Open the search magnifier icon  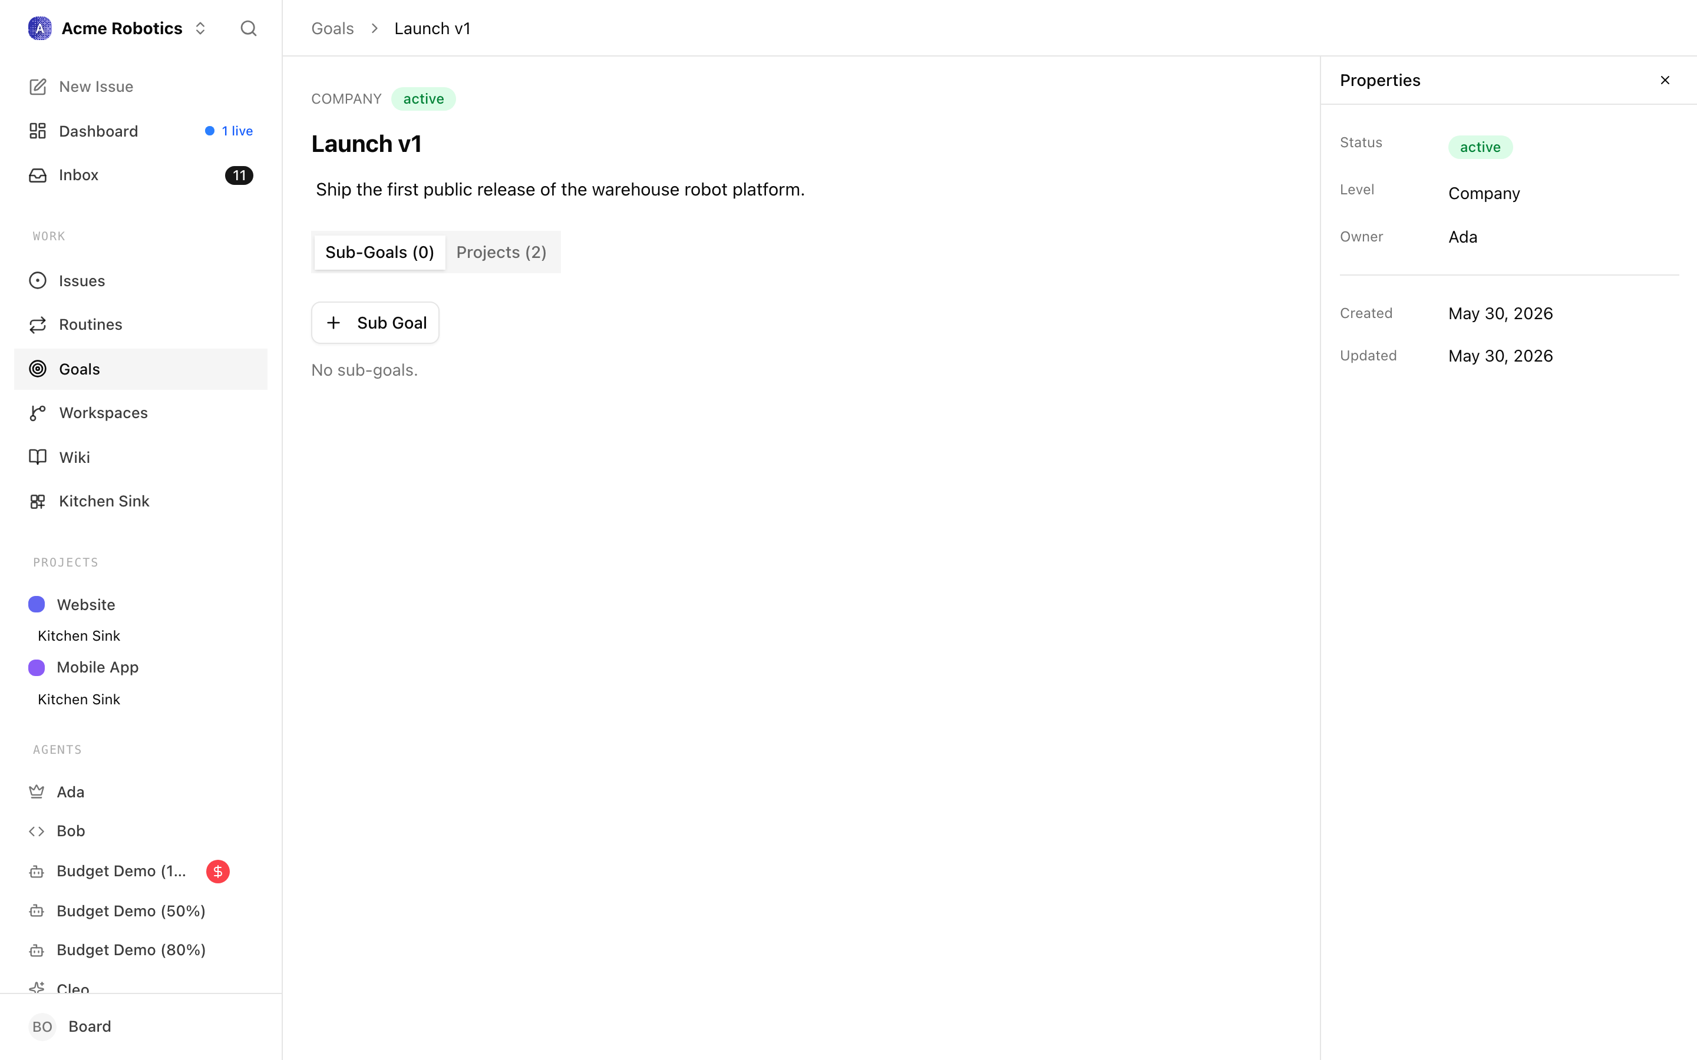pos(248,28)
